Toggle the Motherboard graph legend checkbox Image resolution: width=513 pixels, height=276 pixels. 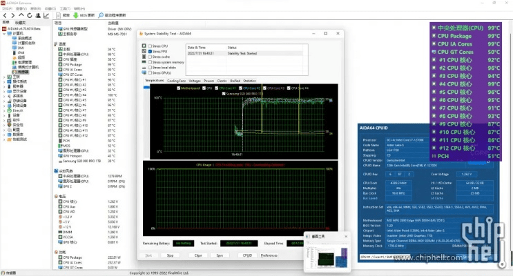point(179,88)
